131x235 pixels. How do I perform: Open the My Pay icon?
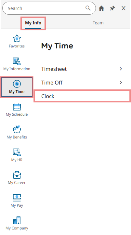pos(17,198)
